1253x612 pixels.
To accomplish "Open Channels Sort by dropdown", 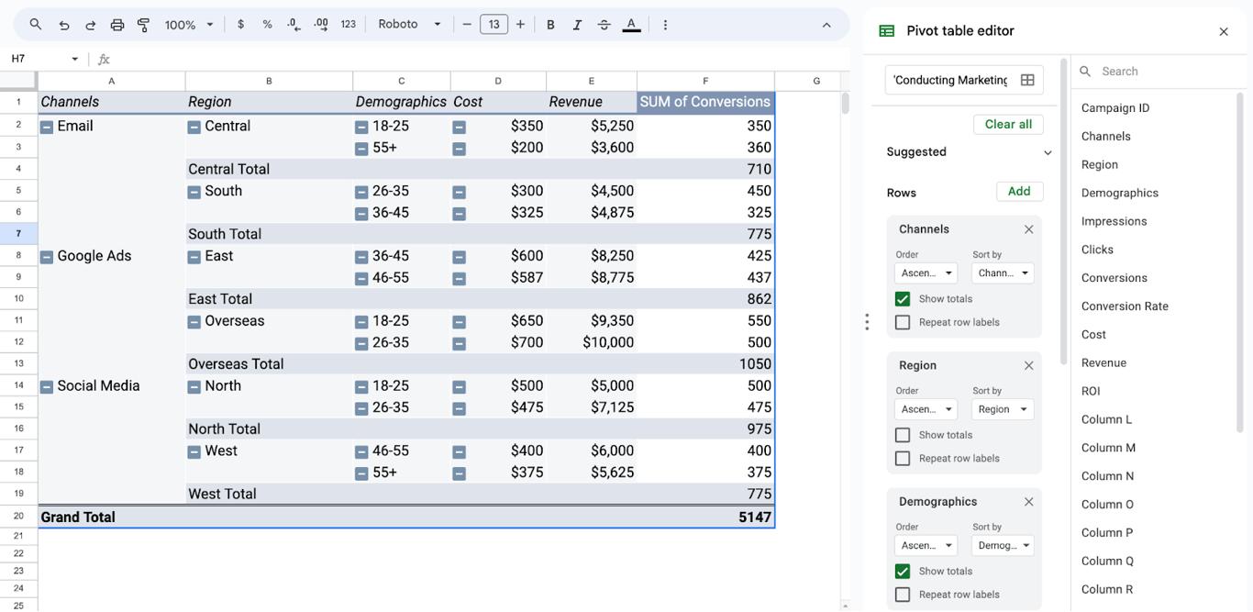I will pyautogui.click(x=1003, y=273).
